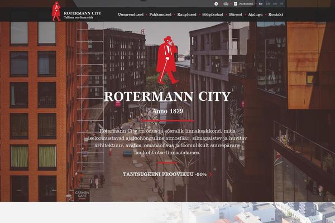Select the ET language option

point(261,4)
